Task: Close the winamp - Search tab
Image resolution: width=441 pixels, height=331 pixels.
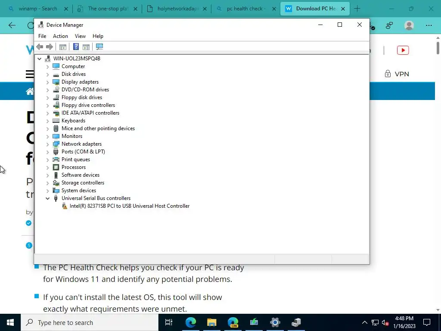Action: [x=66, y=9]
